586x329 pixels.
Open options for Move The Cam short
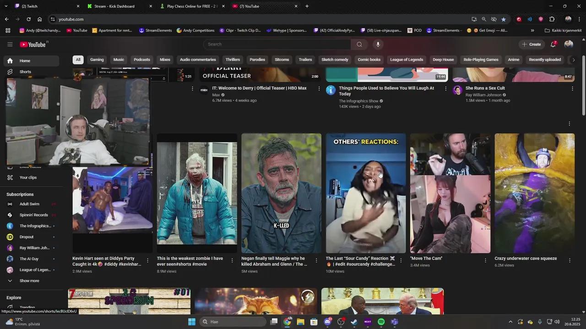[x=485, y=260]
